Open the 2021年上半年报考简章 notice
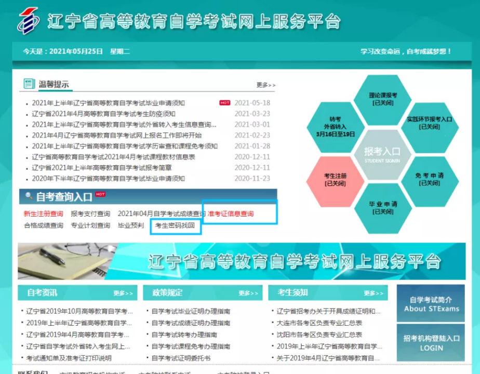 click(x=102, y=168)
